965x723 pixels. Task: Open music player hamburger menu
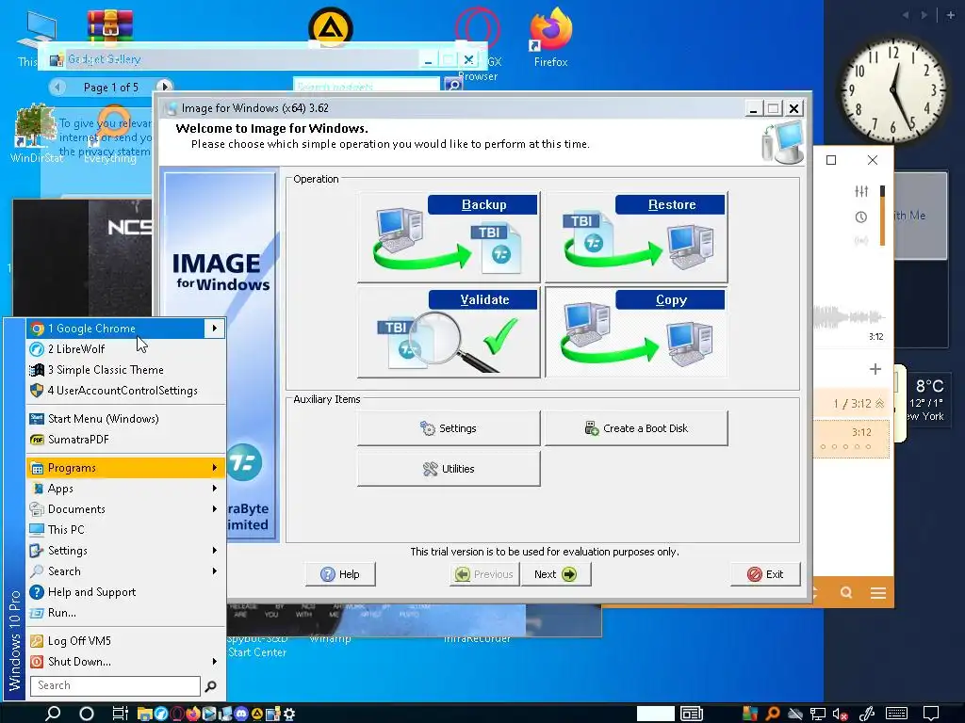point(878,593)
